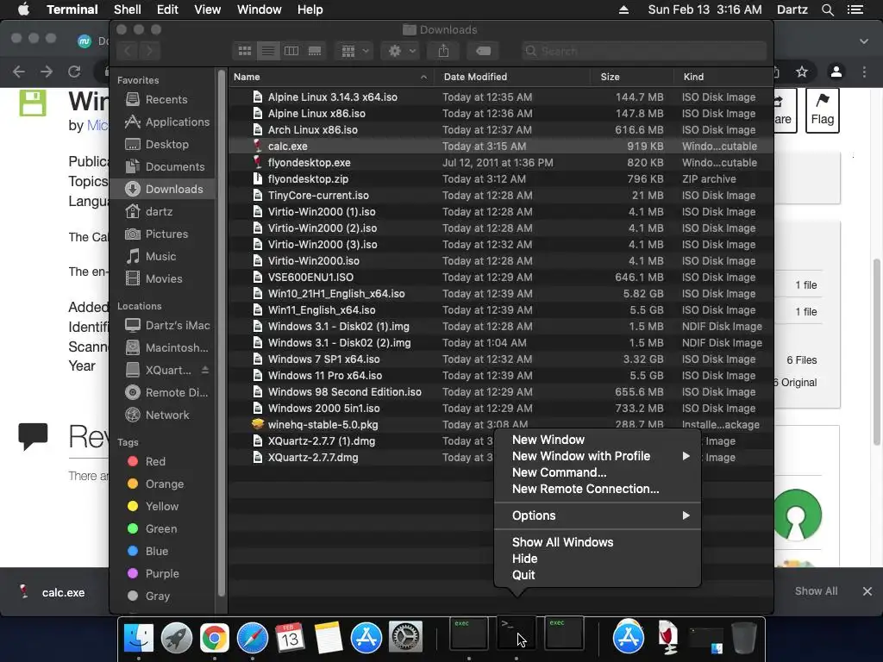Click Flag button on web page
This screenshot has width=883, height=662.
822,110
